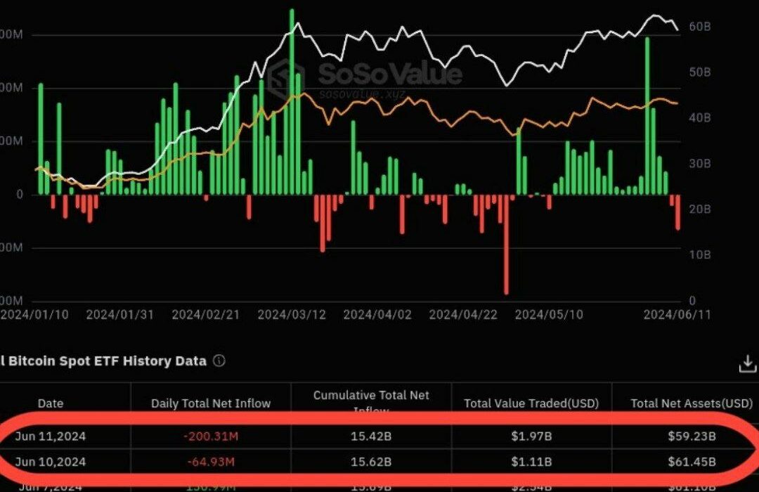Click the -64.93M net inflow value

pos(211,462)
